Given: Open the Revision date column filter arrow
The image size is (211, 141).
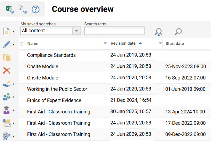Looking at the screenshot, I should [x=160, y=44].
